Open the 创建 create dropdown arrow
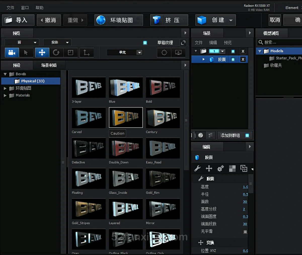 (x=231, y=20)
